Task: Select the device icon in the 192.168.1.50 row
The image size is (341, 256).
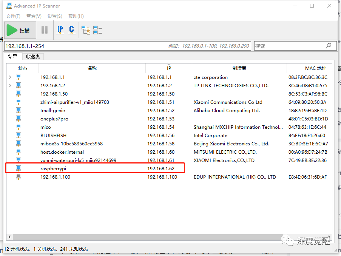Action: 19,94
